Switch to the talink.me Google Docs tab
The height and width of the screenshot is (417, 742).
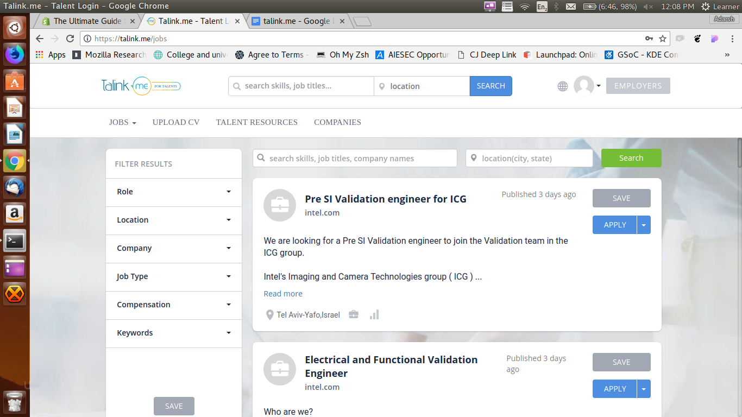click(298, 21)
